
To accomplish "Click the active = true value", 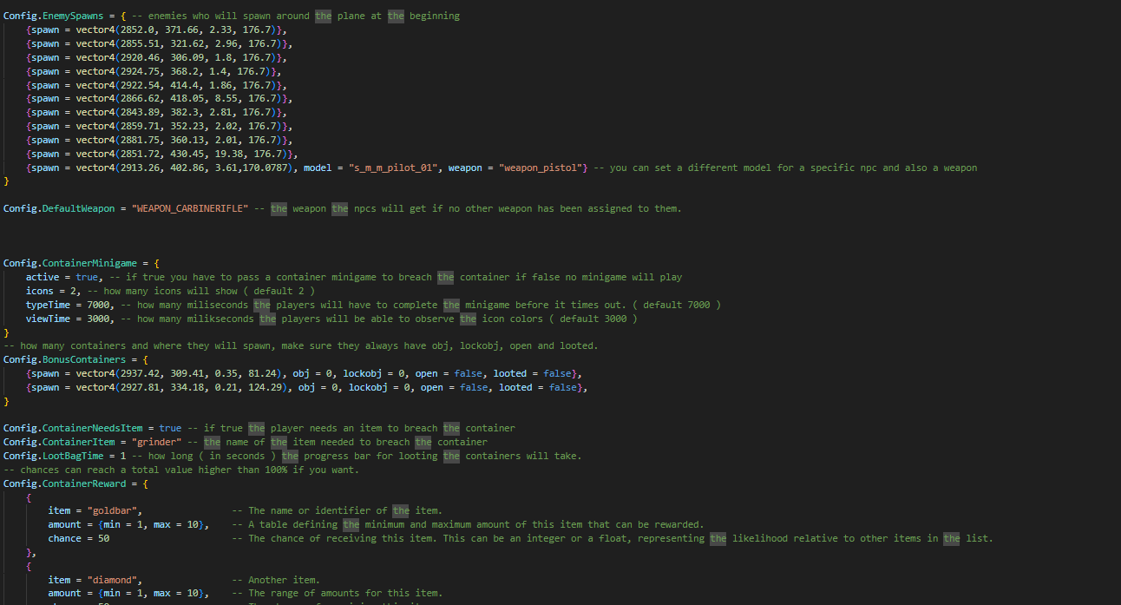I will tap(87, 277).
